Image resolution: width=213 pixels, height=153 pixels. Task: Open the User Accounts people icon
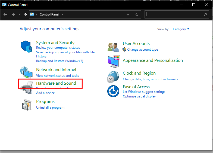click(x=114, y=47)
